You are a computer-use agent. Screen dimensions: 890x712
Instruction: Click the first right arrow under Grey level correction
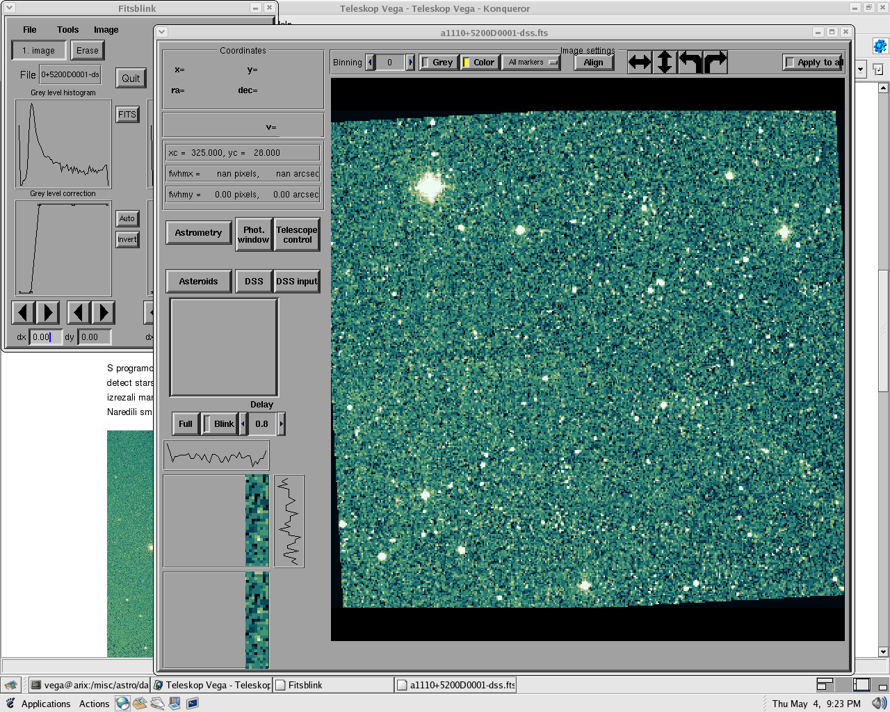48,312
